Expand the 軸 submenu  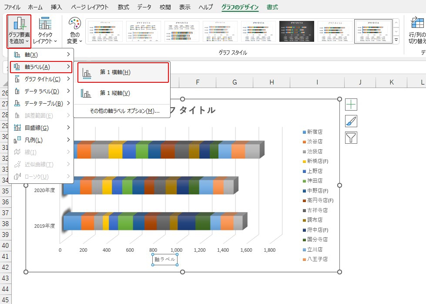tap(41, 54)
